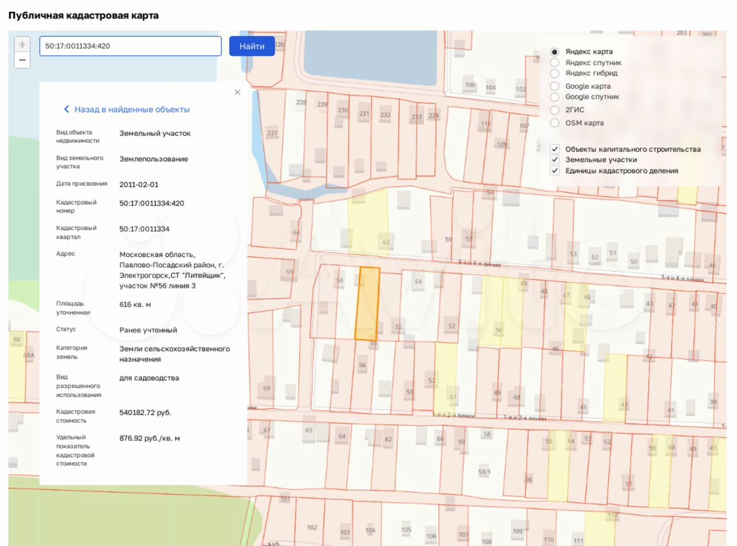Choose Яндекс гибрид map layer

coord(555,74)
